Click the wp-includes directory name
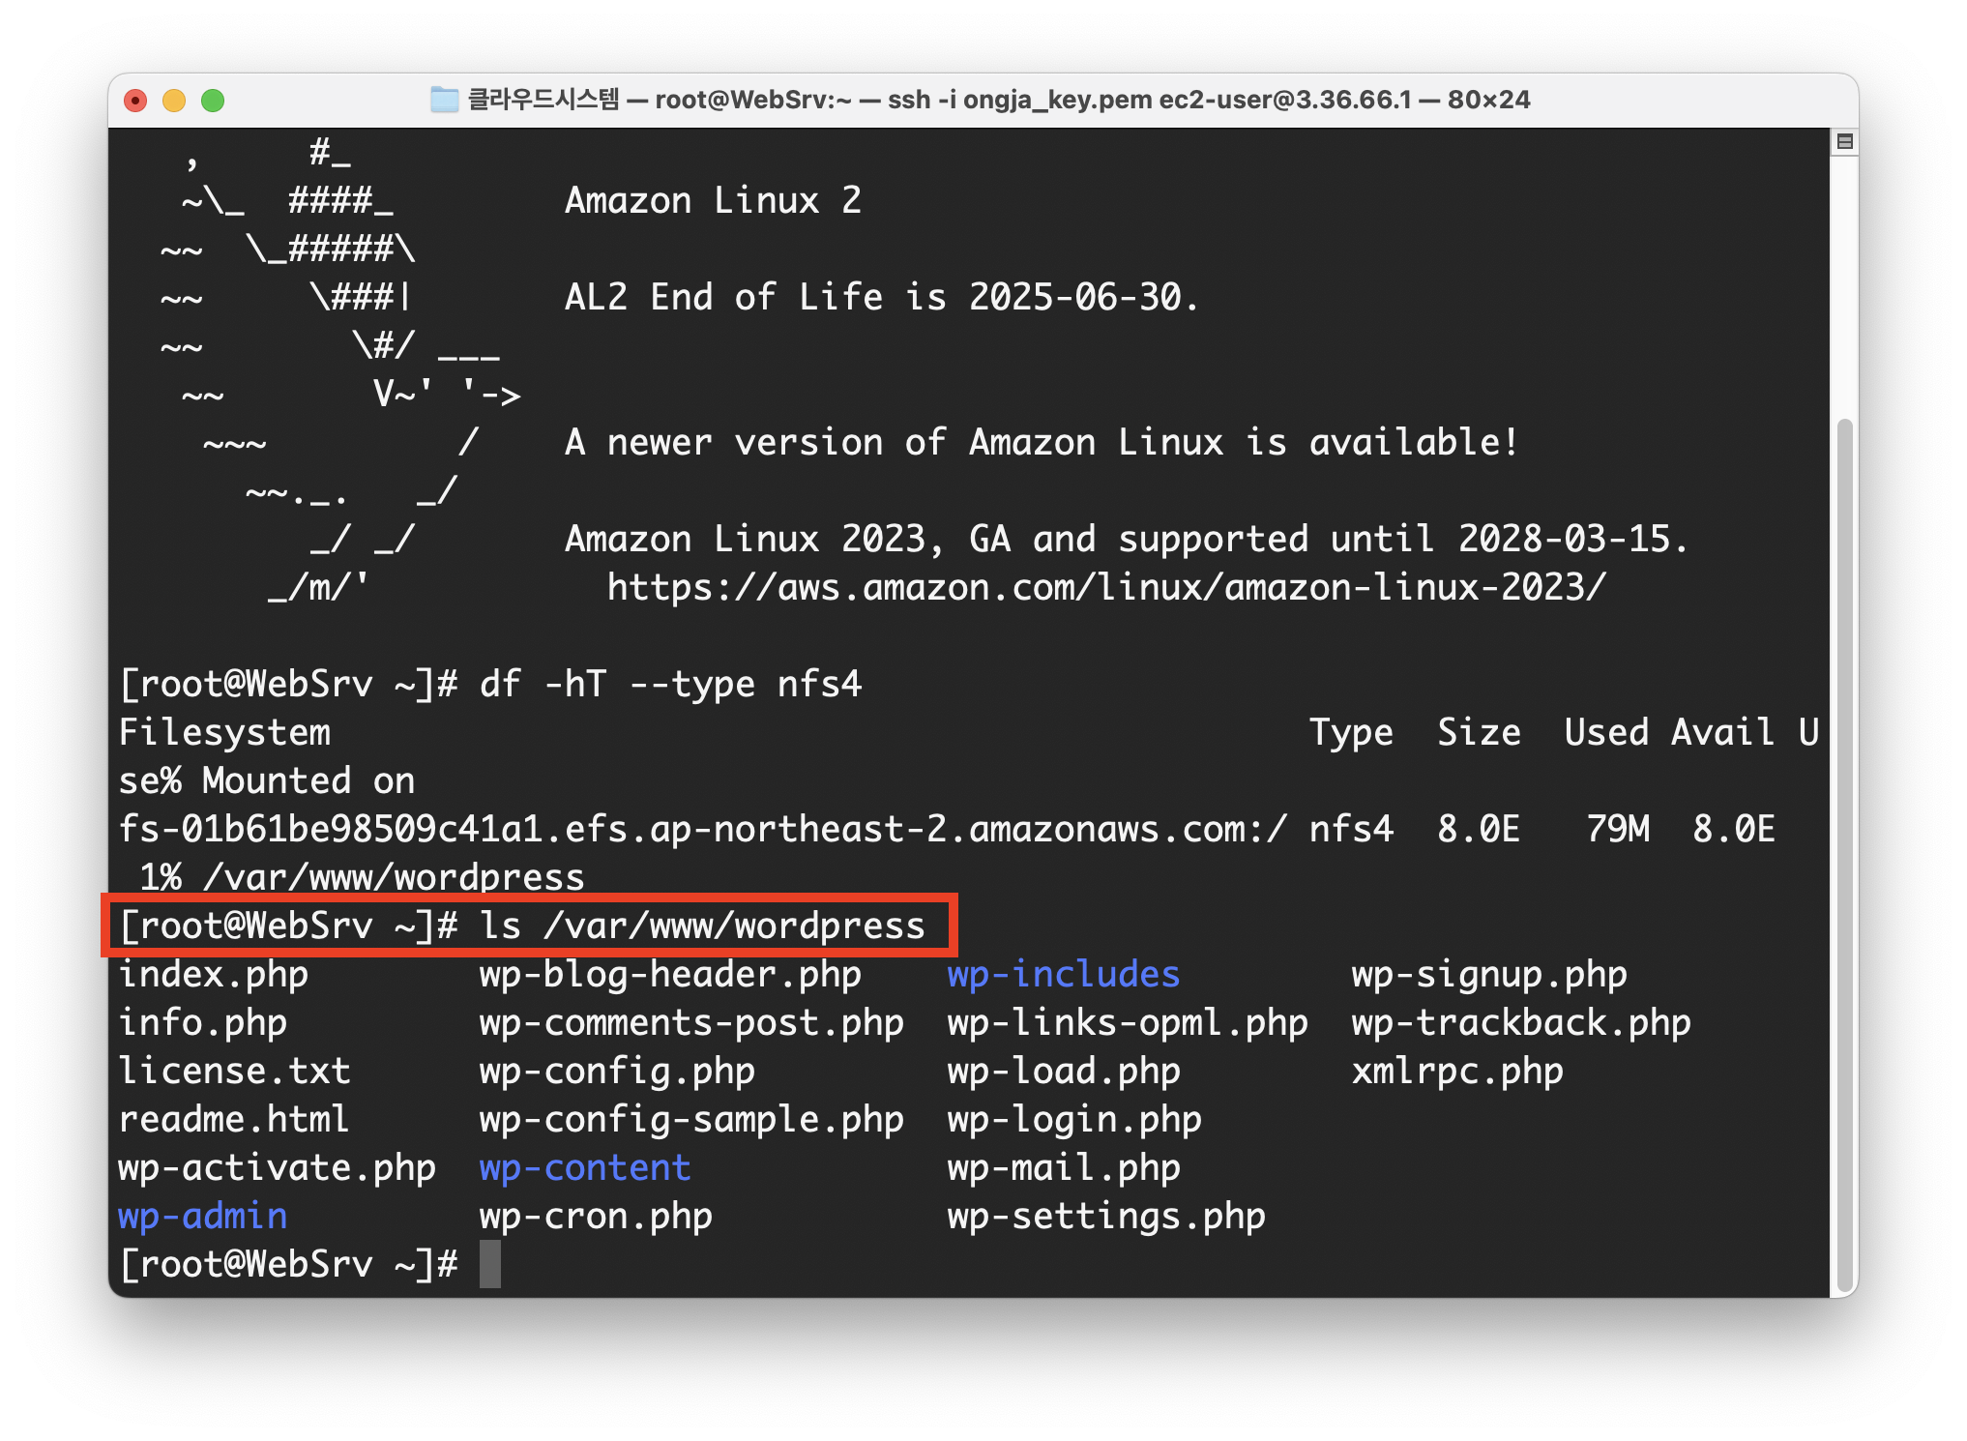 1063,975
